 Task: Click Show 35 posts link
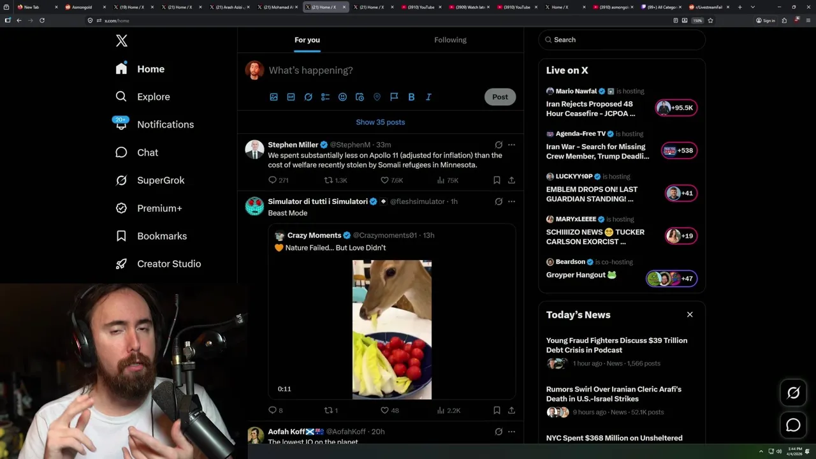(x=381, y=122)
